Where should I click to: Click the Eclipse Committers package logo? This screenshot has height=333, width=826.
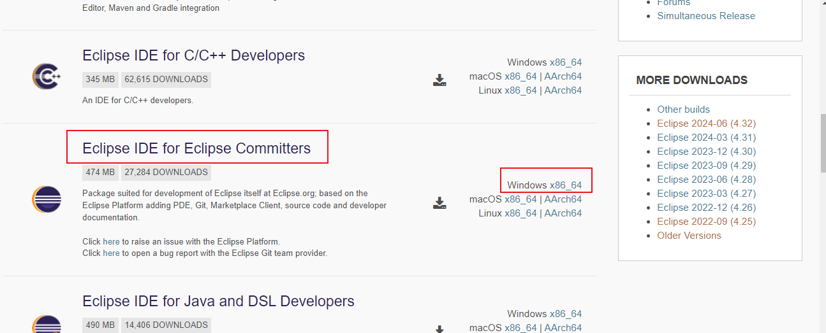tap(47, 199)
